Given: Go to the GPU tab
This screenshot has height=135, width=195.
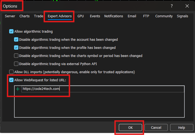Looking at the screenshot, I should point(80,16).
